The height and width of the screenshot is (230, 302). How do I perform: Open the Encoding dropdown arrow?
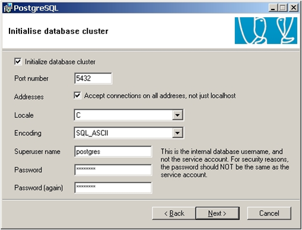pos(177,133)
